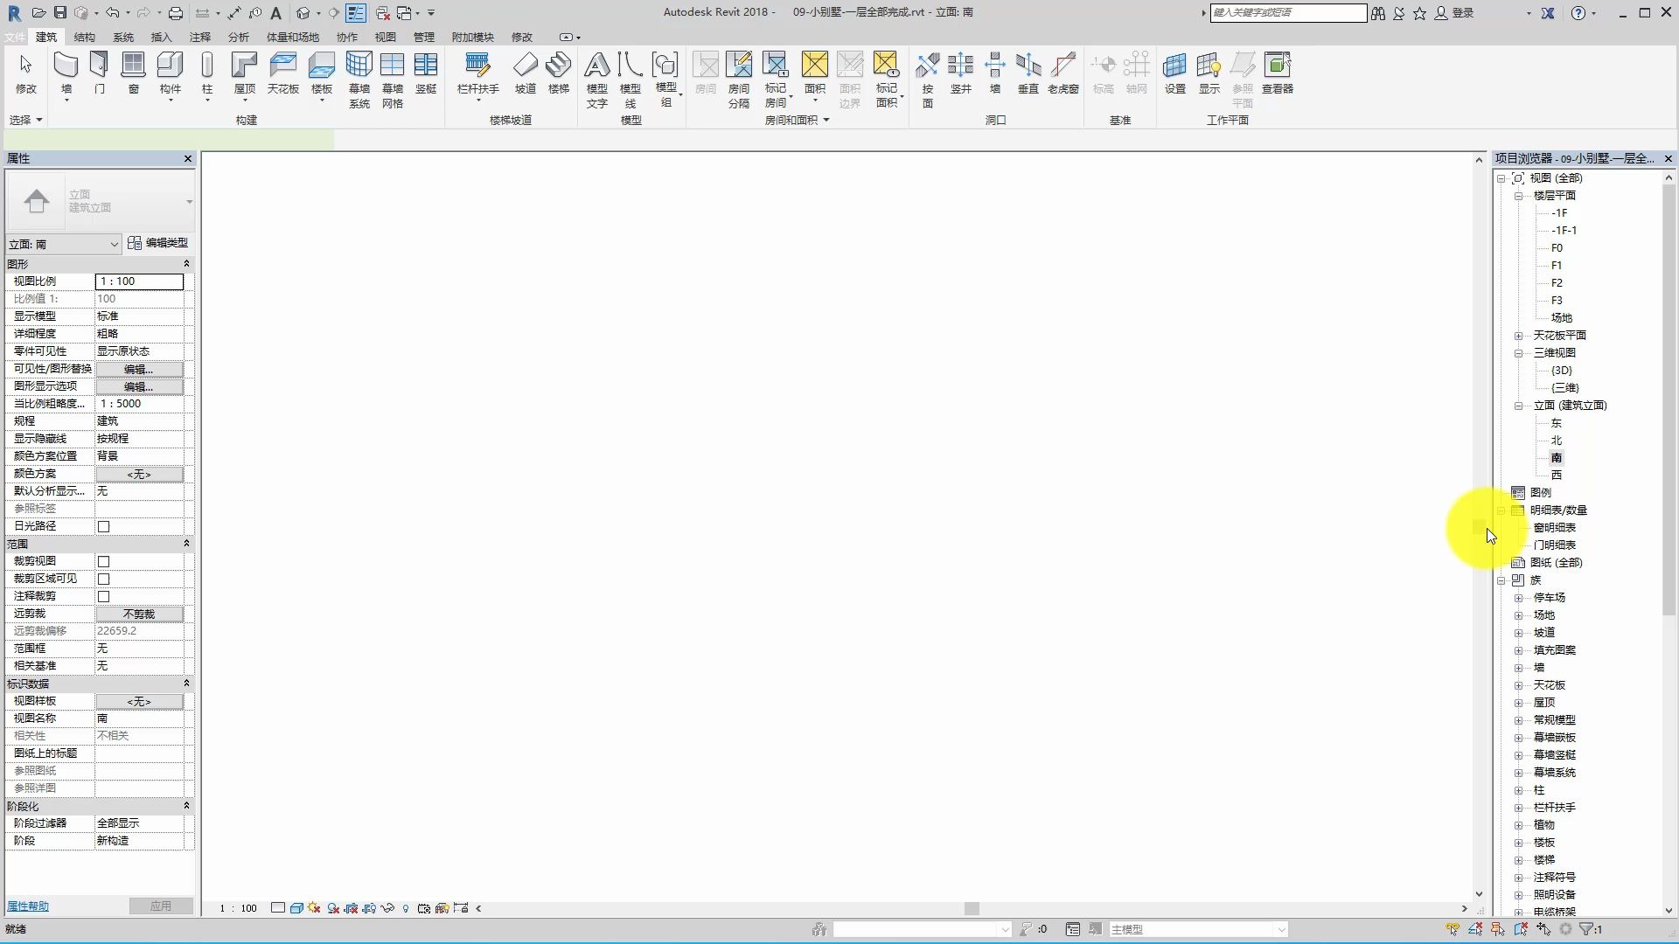The image size is (1679, 944).
Task: Switch to the Structure (结构) ribbon tab
Action: 85,37
